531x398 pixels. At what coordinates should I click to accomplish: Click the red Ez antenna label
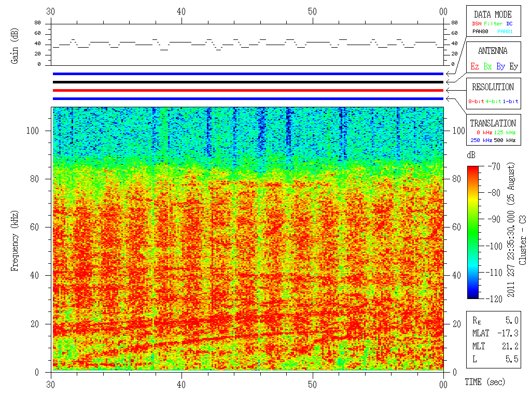[474, 66]
